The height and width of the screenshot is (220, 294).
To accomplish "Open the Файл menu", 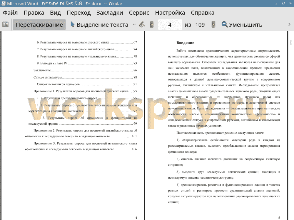I will pos(10,13).
